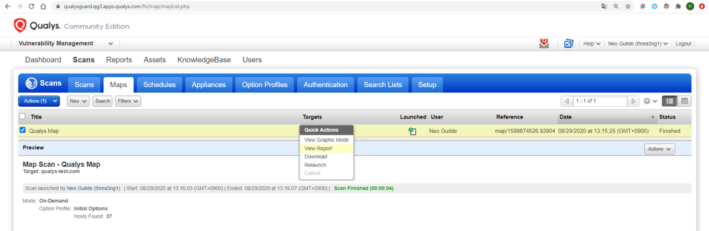Select View Graphic Mode in Quick Actions
Viewport: 709px width, 231px height.
click(x=326, y=140)
